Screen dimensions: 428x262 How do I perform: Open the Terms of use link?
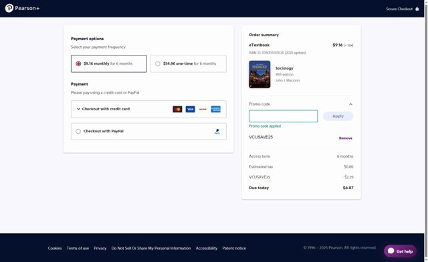click(x=78, y=248)
